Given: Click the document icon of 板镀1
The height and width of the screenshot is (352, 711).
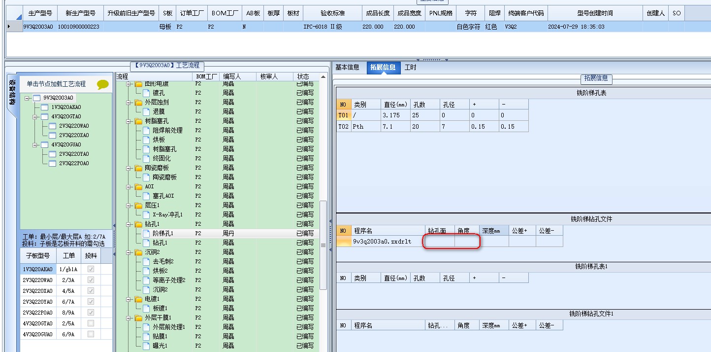Looking at the screenshot, I should 146,309.
